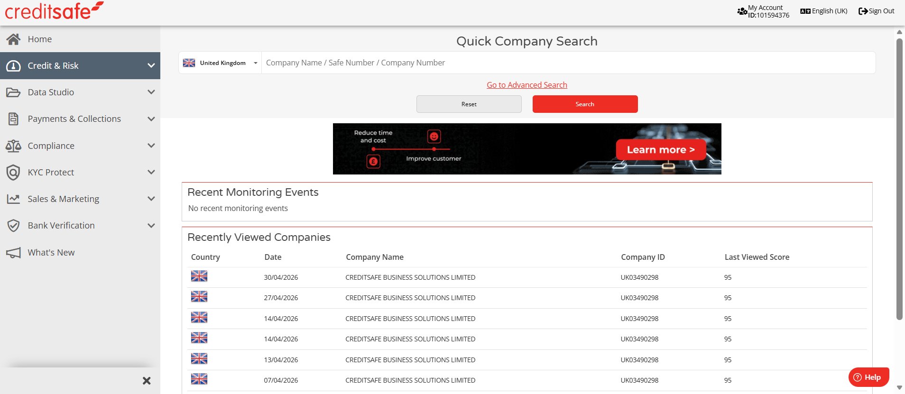
Task: Select the Credit & Risk menu item
Action: (80, 65)
